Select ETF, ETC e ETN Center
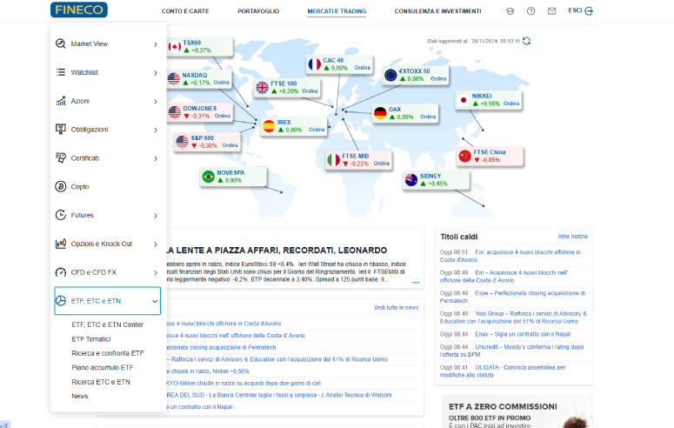This screenshot has height=428, width=674. [x=108, y=324]
